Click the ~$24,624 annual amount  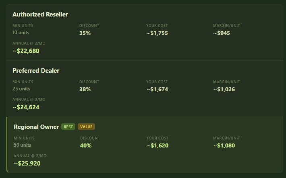[26, 107]
